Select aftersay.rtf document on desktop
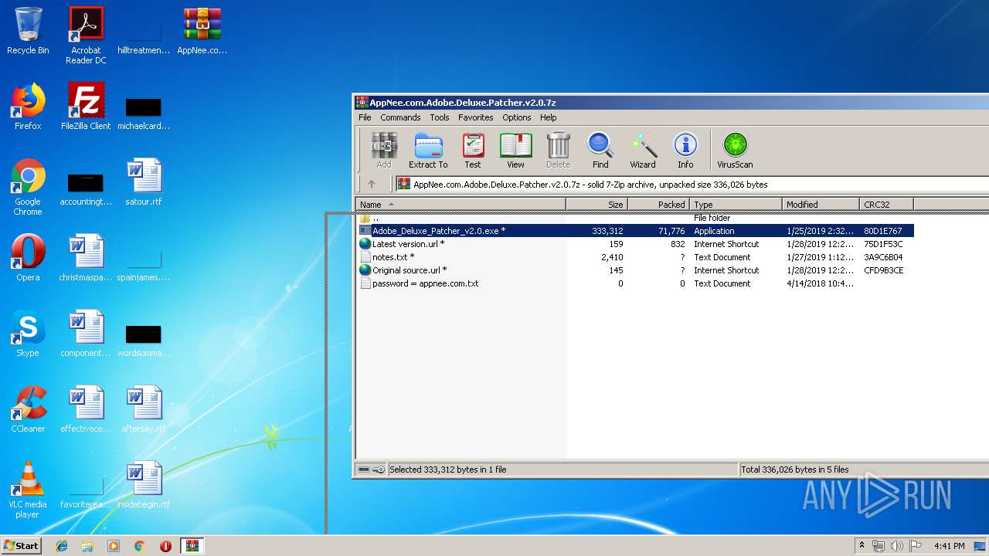 [x=144, y=409]
